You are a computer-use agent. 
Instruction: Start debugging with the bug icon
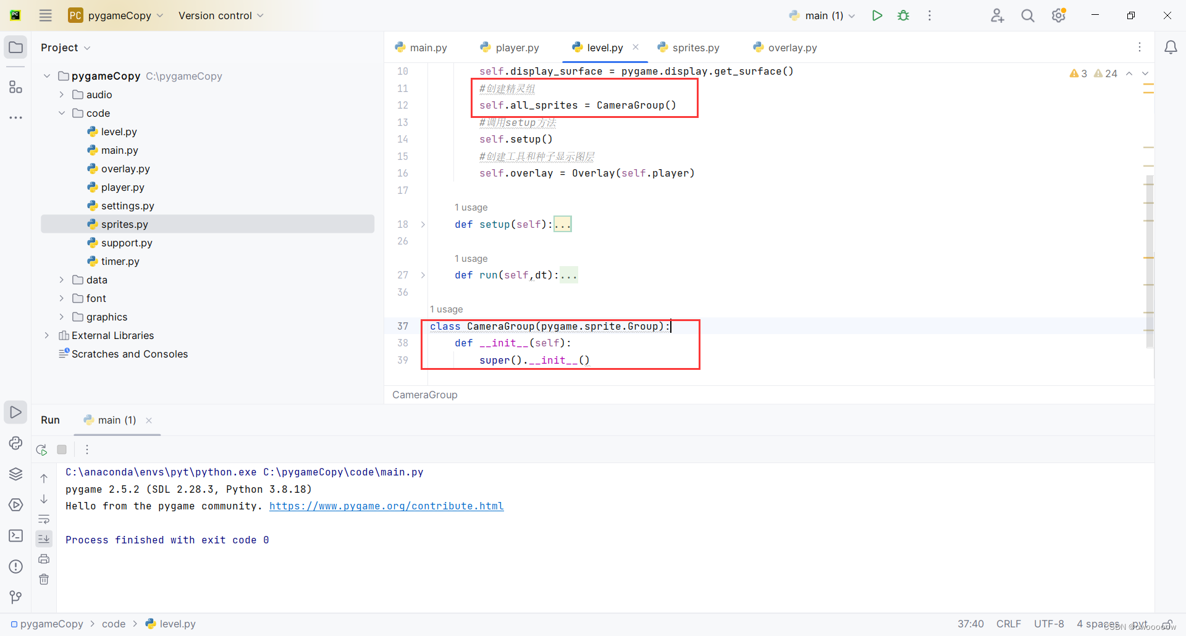[x=904, y=15]
